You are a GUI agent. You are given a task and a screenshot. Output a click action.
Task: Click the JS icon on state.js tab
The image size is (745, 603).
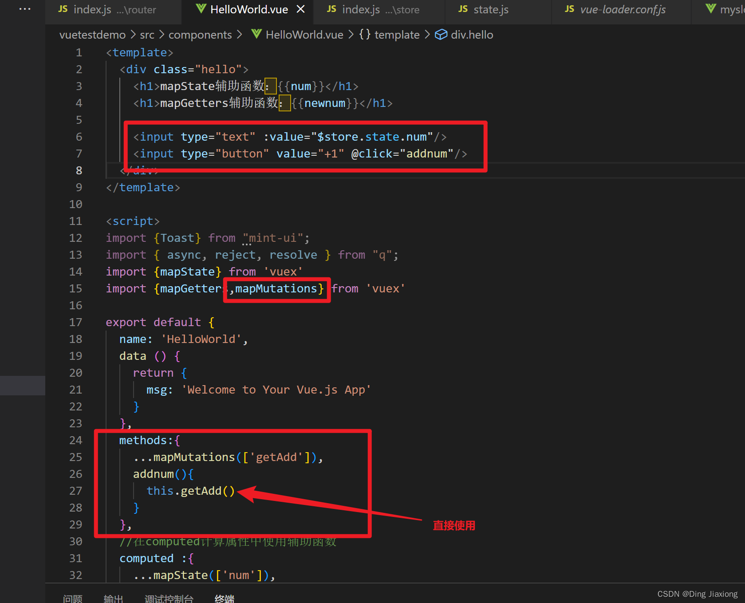463,9
